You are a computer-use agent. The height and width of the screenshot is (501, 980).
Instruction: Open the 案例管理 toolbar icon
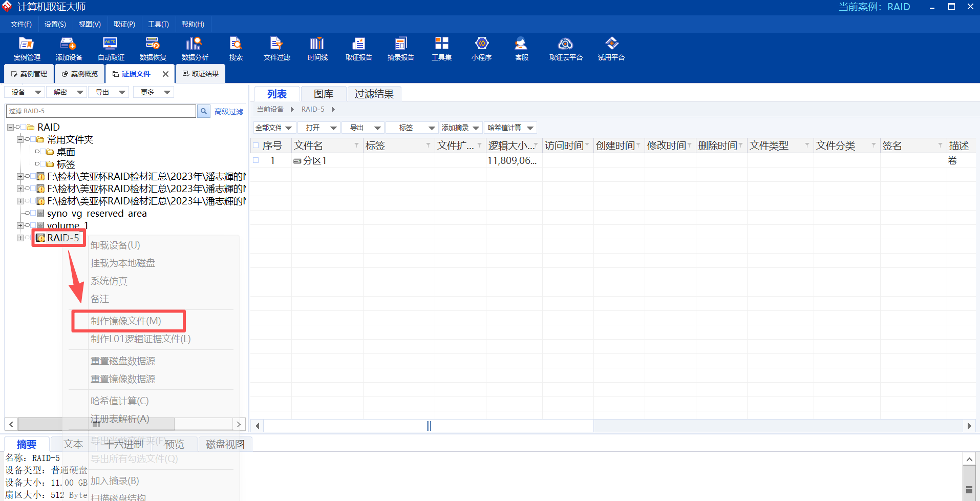tap(27, 49)
